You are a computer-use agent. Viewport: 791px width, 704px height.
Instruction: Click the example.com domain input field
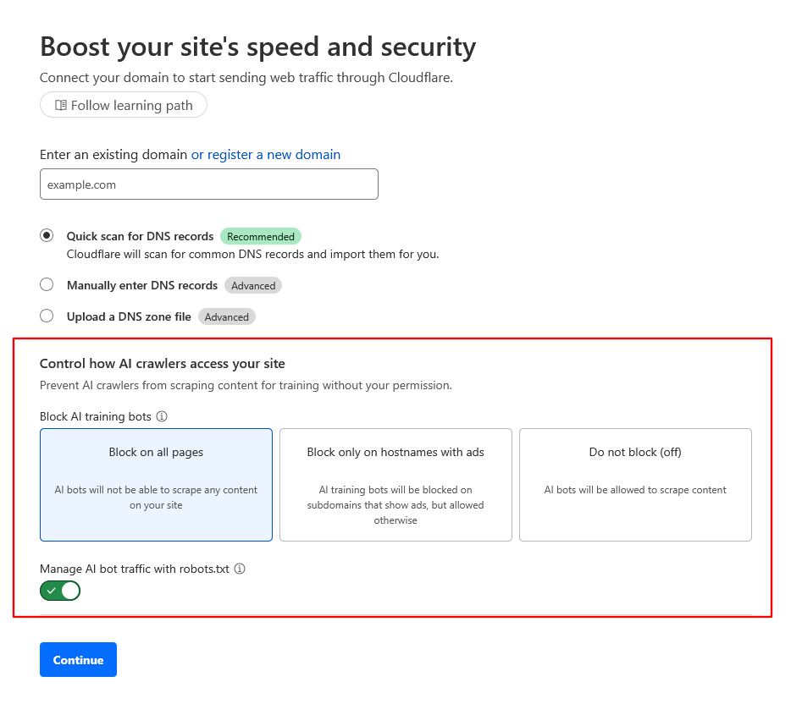click(208, 184)
